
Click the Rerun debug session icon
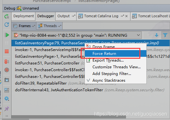point(7,17)
